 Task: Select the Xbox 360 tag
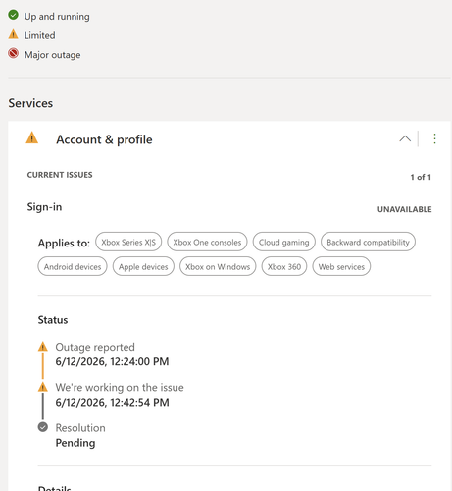(284, 266)
